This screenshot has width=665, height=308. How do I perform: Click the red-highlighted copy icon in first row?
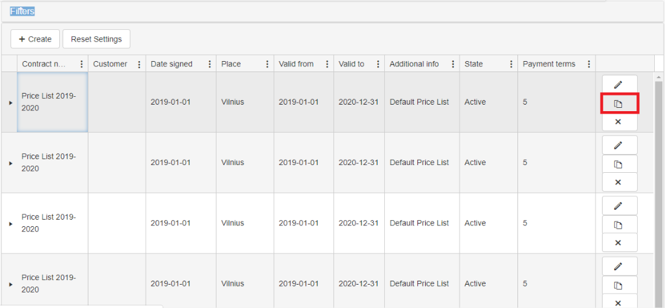[618, 103]
